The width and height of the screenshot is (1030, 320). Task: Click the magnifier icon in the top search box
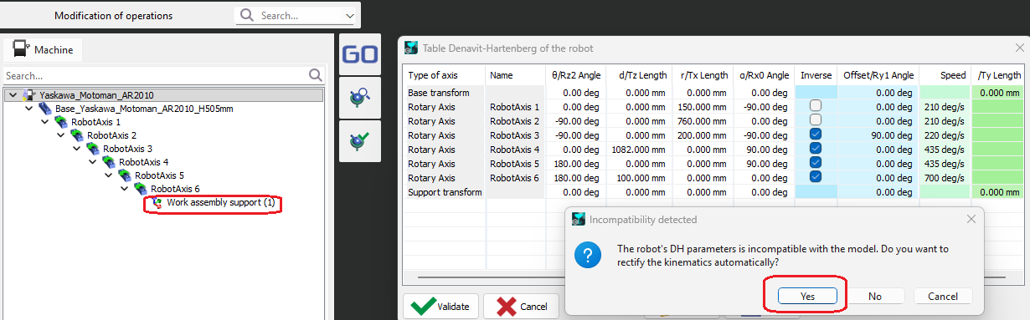[248, 15]
